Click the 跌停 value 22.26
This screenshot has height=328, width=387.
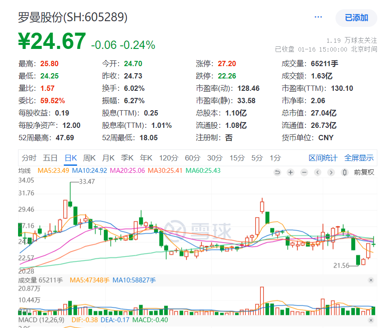227,76
